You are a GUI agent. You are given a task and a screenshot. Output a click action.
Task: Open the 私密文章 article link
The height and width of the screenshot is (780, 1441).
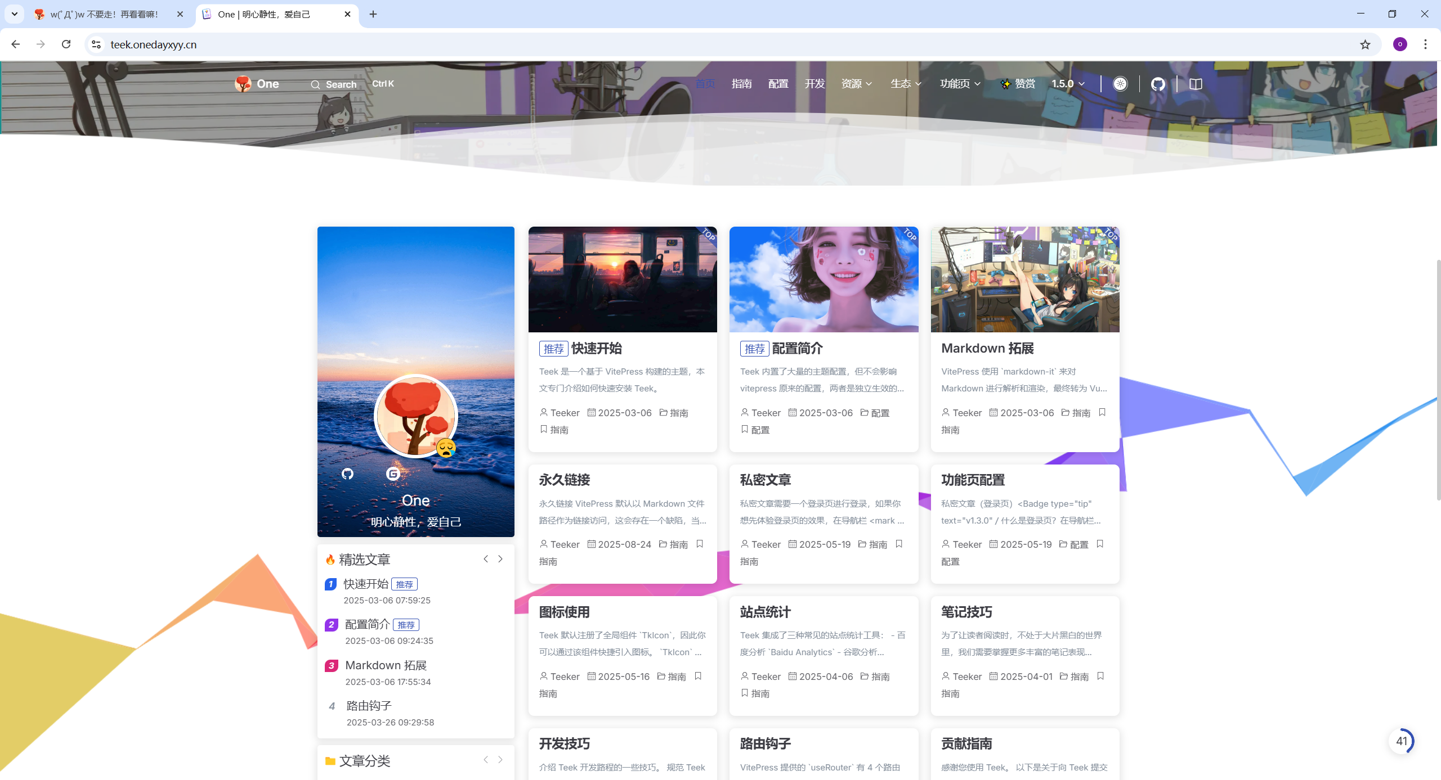click(765, 480)
